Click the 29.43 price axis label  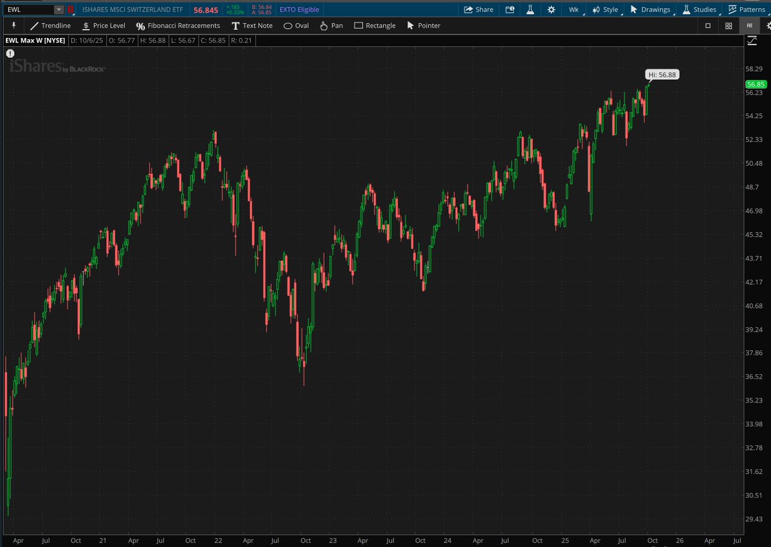pyautogui.click(x=754, y=519)
